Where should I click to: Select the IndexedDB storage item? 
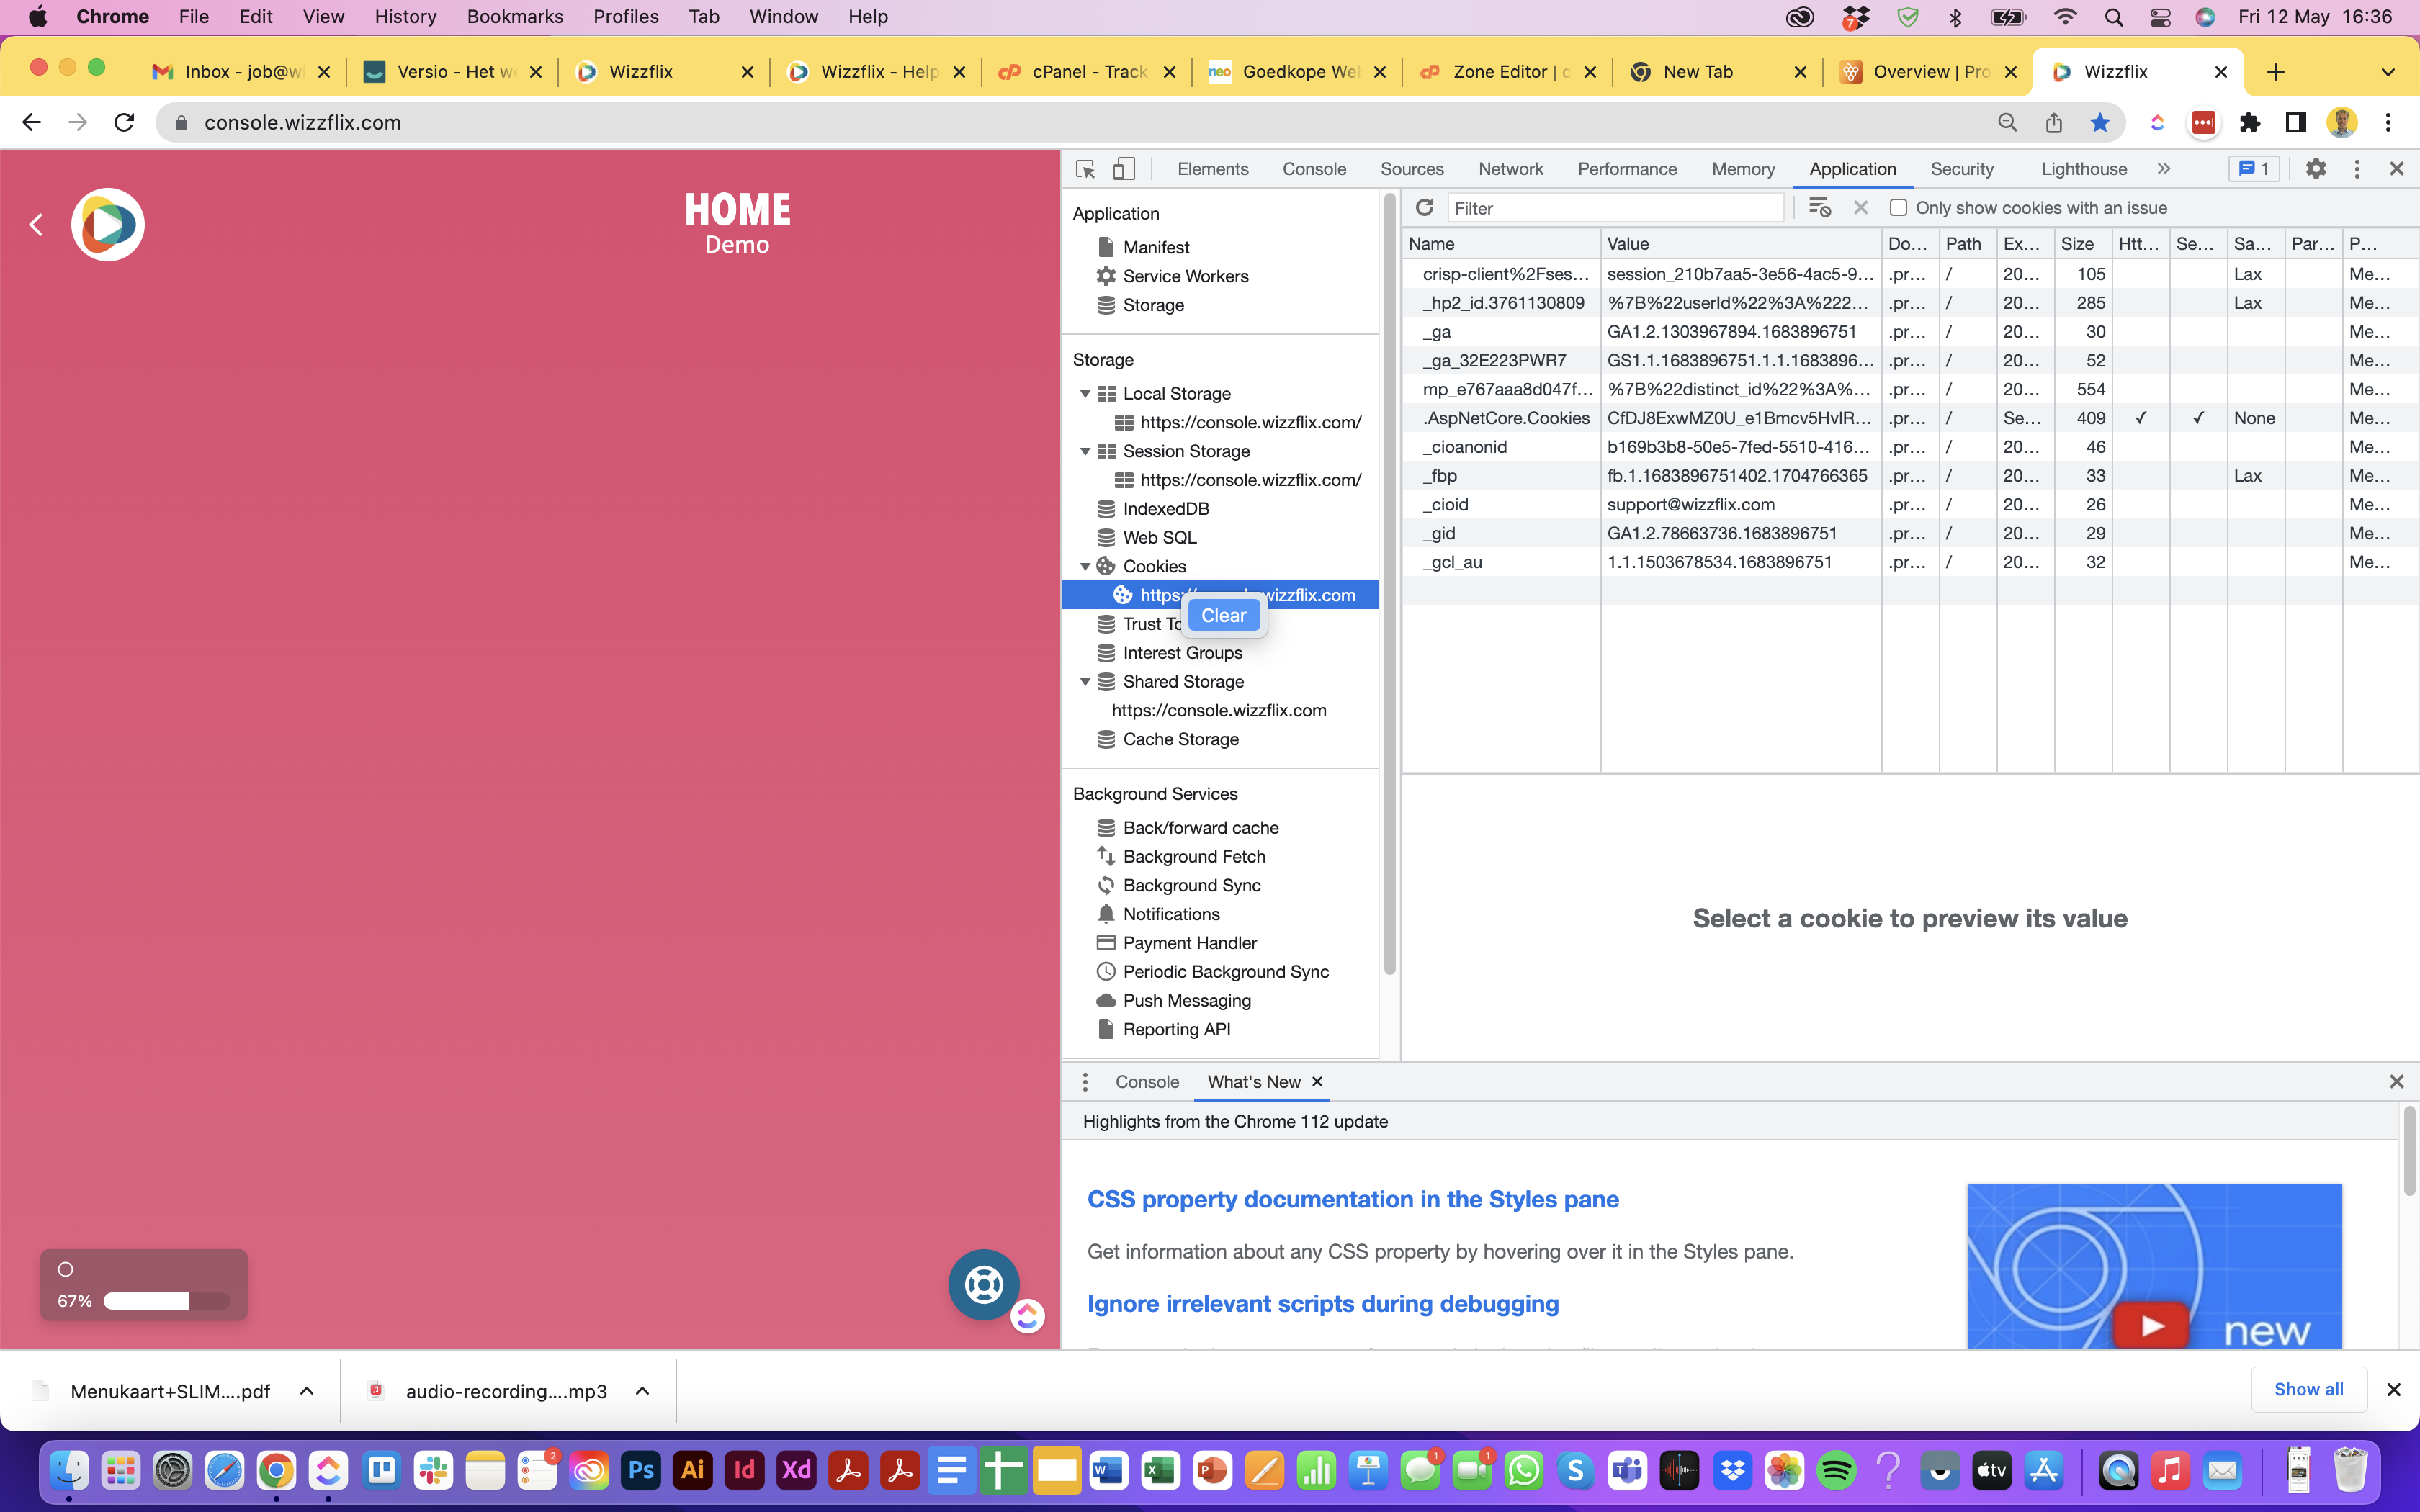[1165, 509]
